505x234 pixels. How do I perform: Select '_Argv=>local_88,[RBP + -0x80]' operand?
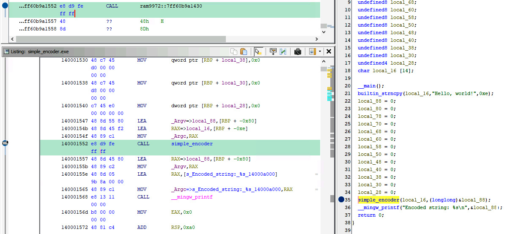(x=214, y=121)
